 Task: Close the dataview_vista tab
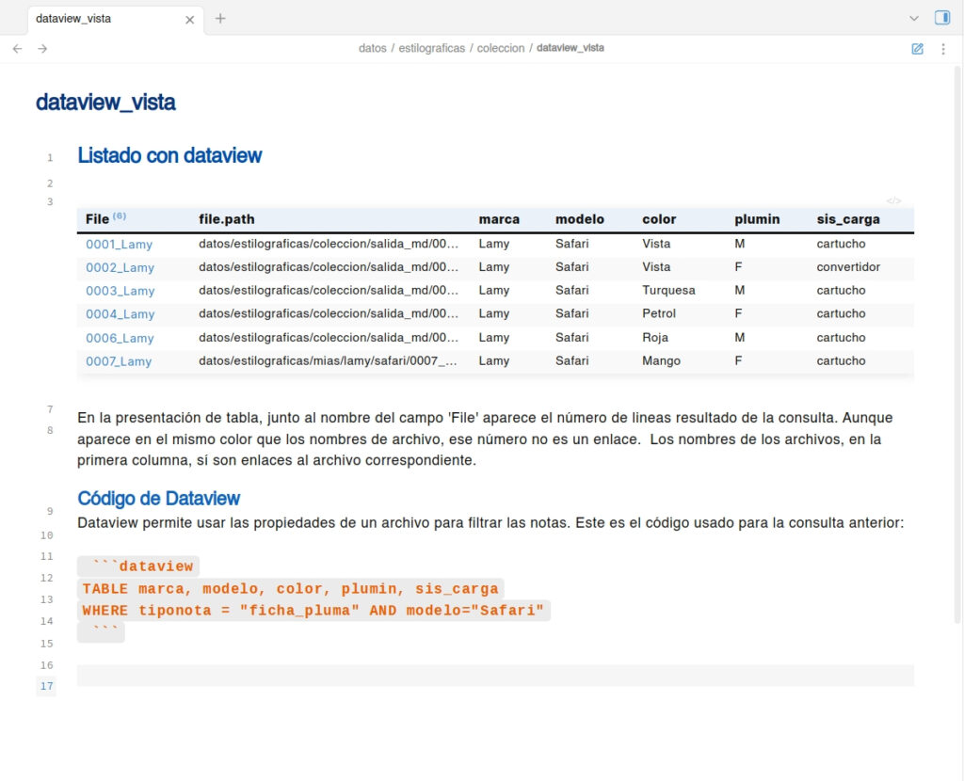coord(190,19)
